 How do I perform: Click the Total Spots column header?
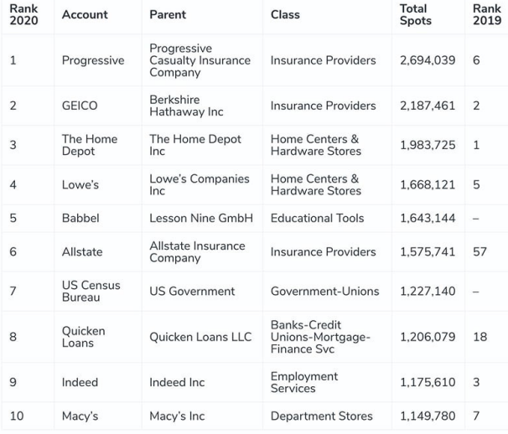tap(415, 14)
